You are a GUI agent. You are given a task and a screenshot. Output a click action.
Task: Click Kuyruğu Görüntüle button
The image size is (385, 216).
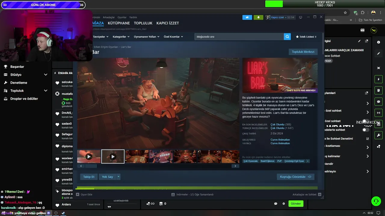point(295,177)
